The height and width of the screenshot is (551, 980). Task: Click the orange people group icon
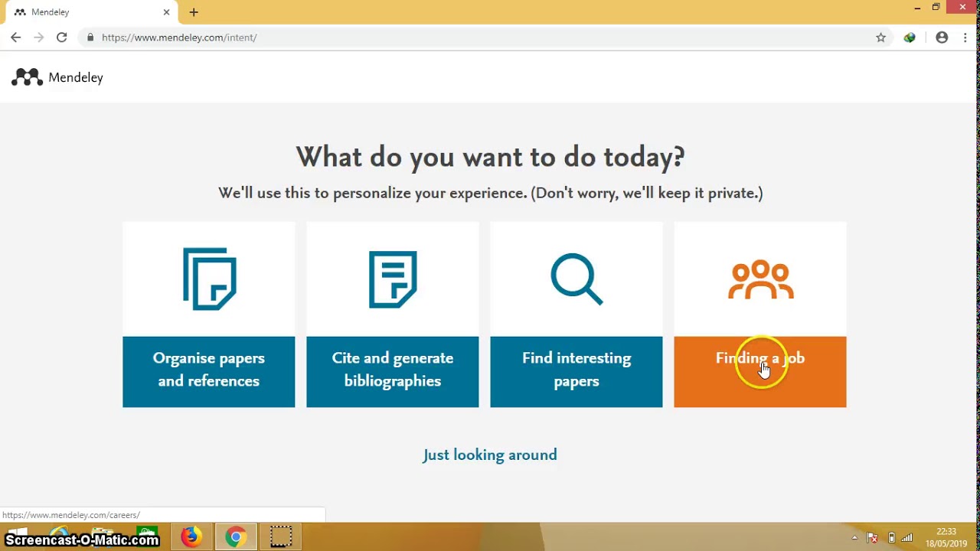(760, 279)
